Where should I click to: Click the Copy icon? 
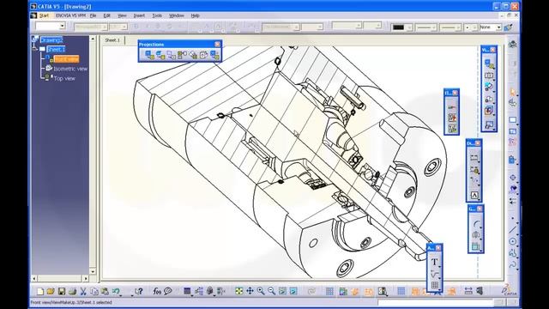(94, 291)
